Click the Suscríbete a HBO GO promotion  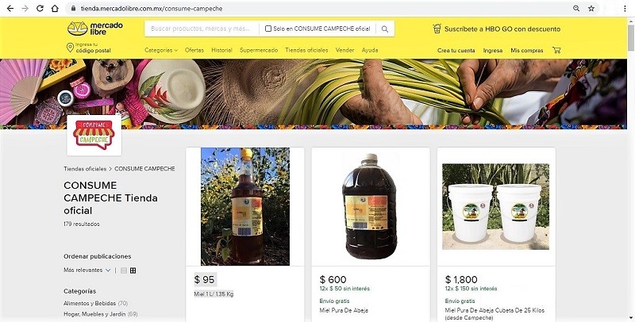[x=496, y=29]
